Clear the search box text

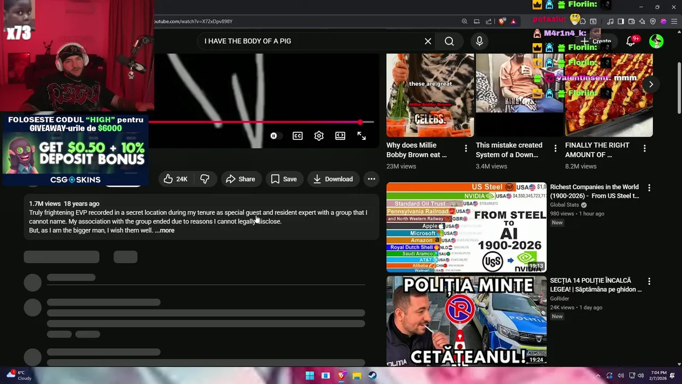click(428, 41)
